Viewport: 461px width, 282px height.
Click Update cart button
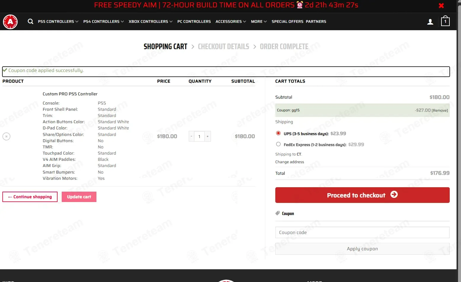79,197
